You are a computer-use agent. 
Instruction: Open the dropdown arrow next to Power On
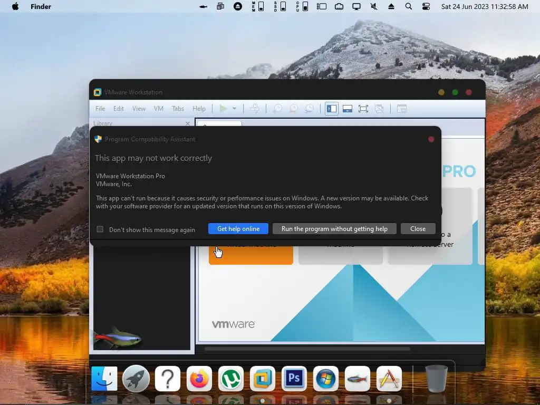click(234, 109)
